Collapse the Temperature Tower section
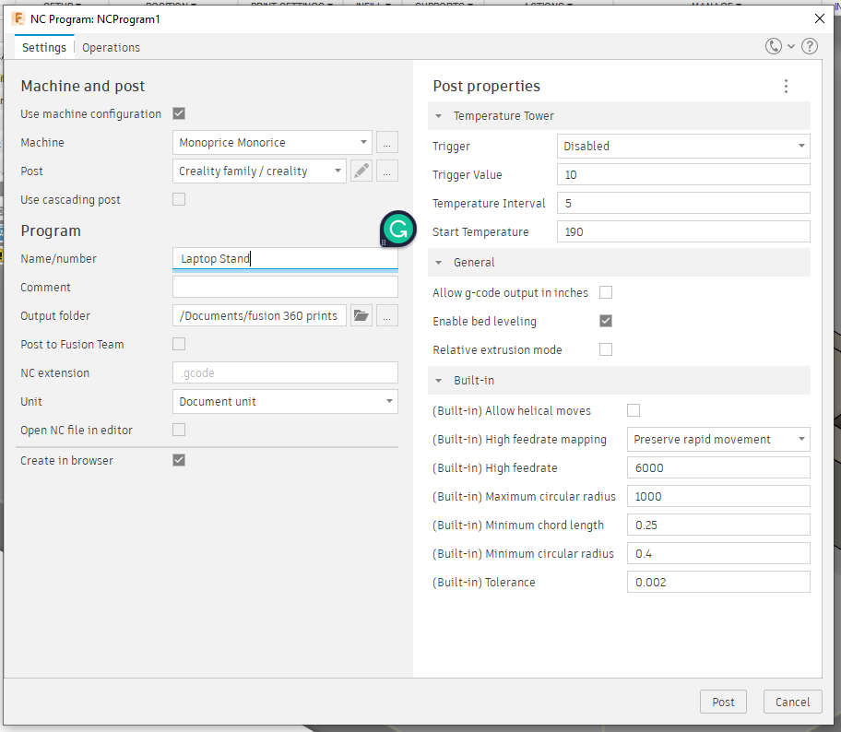 [439, 116]
